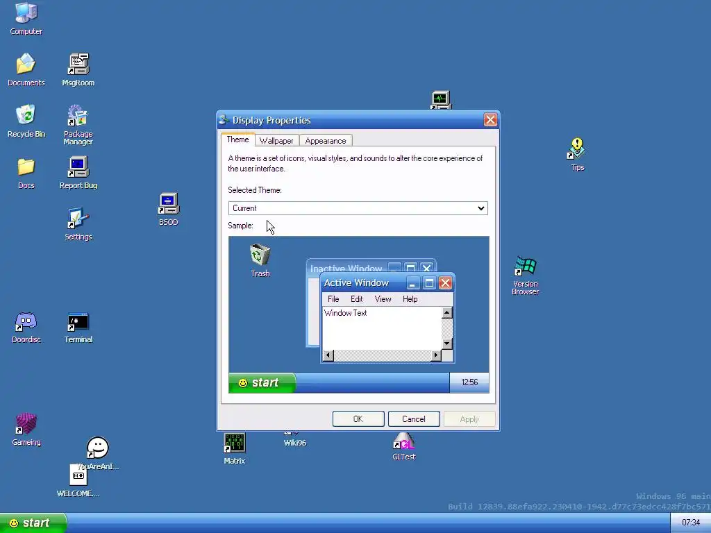Launch the MsgRoom desktop icon
The height and width of the screenshot is (533, 711).
(78, 69)
